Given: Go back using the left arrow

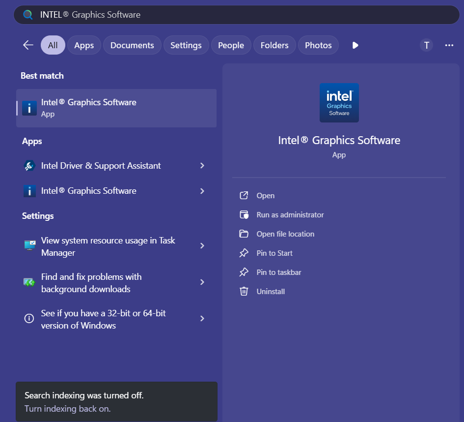Looking at the screenshot, I should pos(28,45).
